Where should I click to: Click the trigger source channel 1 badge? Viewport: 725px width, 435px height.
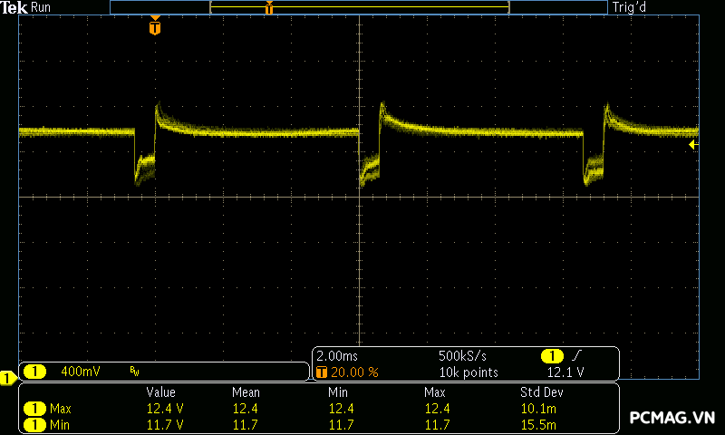552,355
